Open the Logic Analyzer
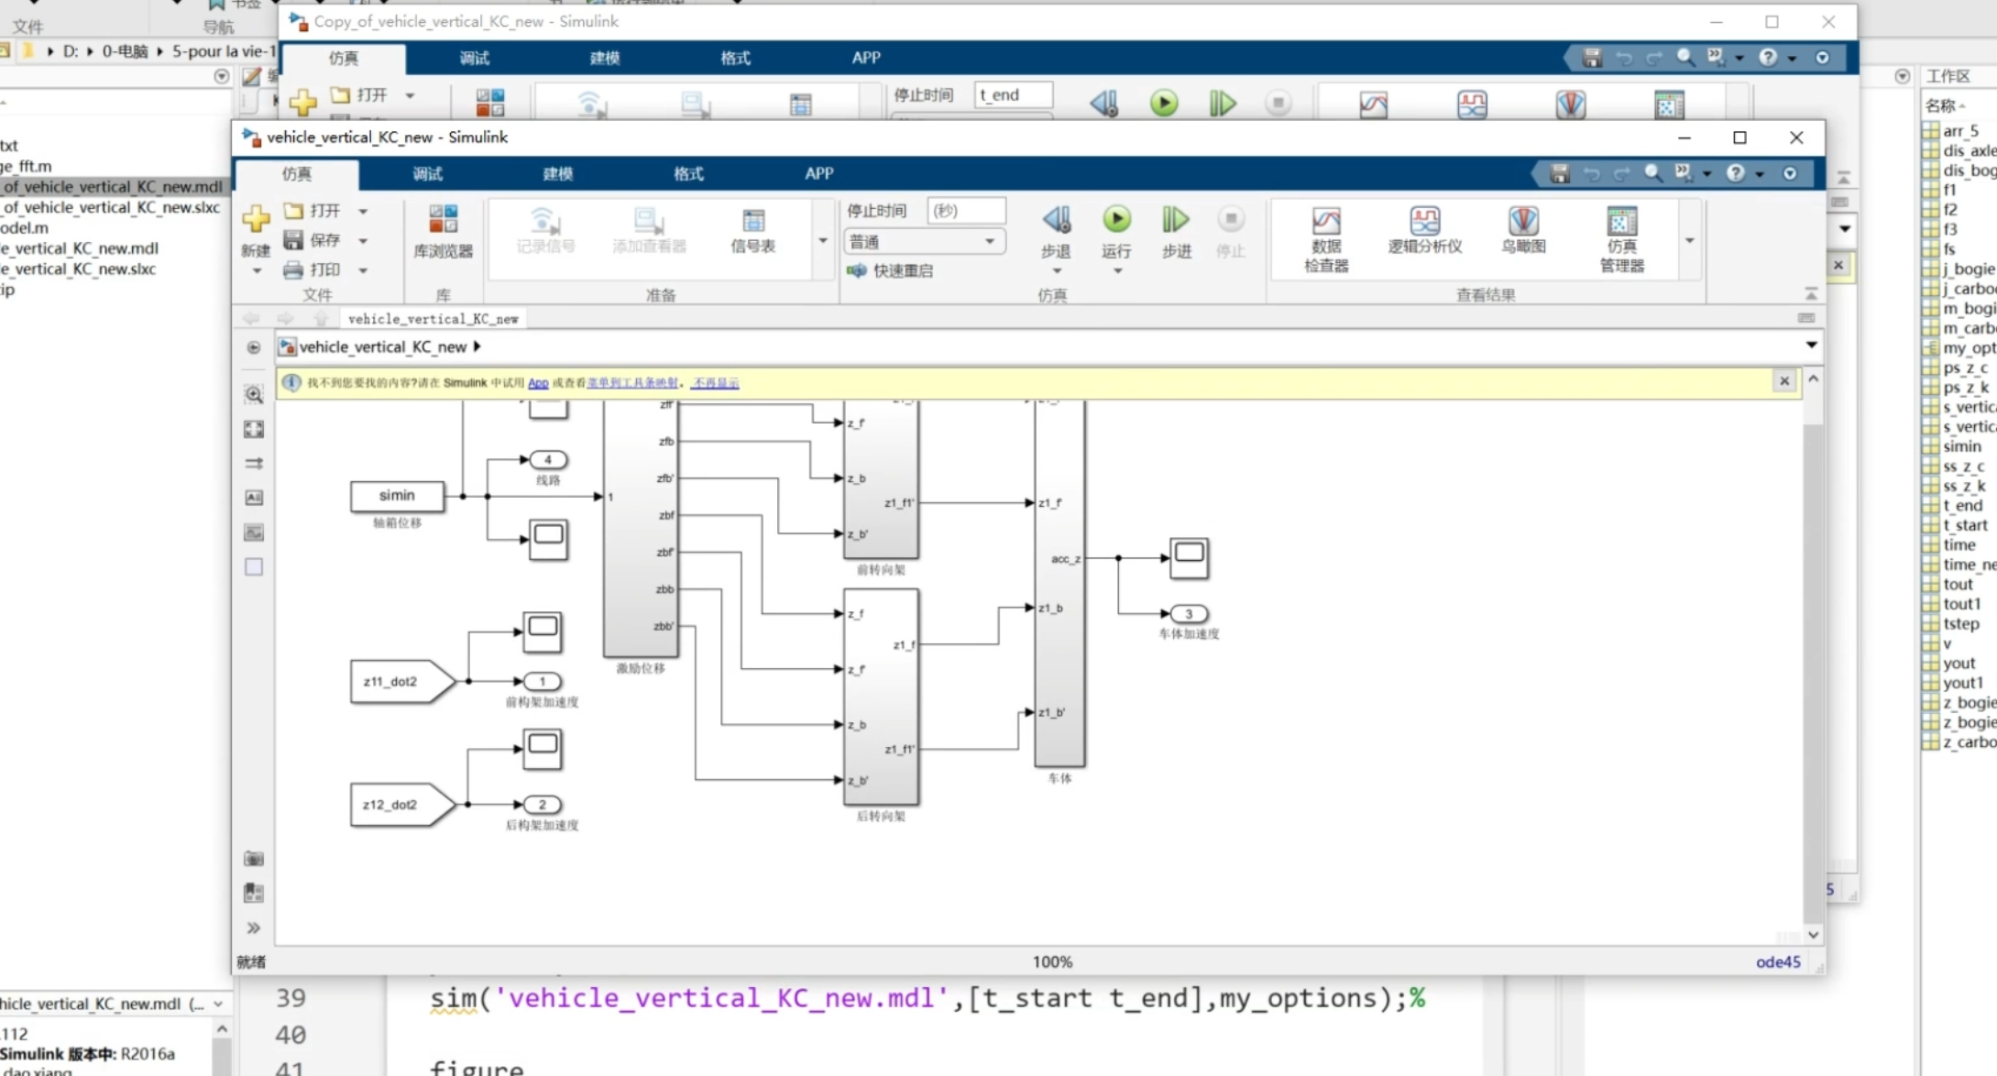This screenshot has height=1076, width=1997. point(1424,230)
